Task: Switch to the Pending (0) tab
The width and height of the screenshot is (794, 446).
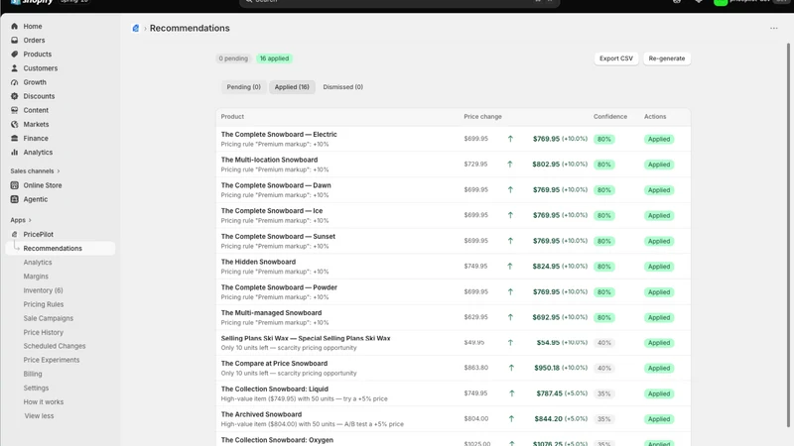Action: point(243,87)
